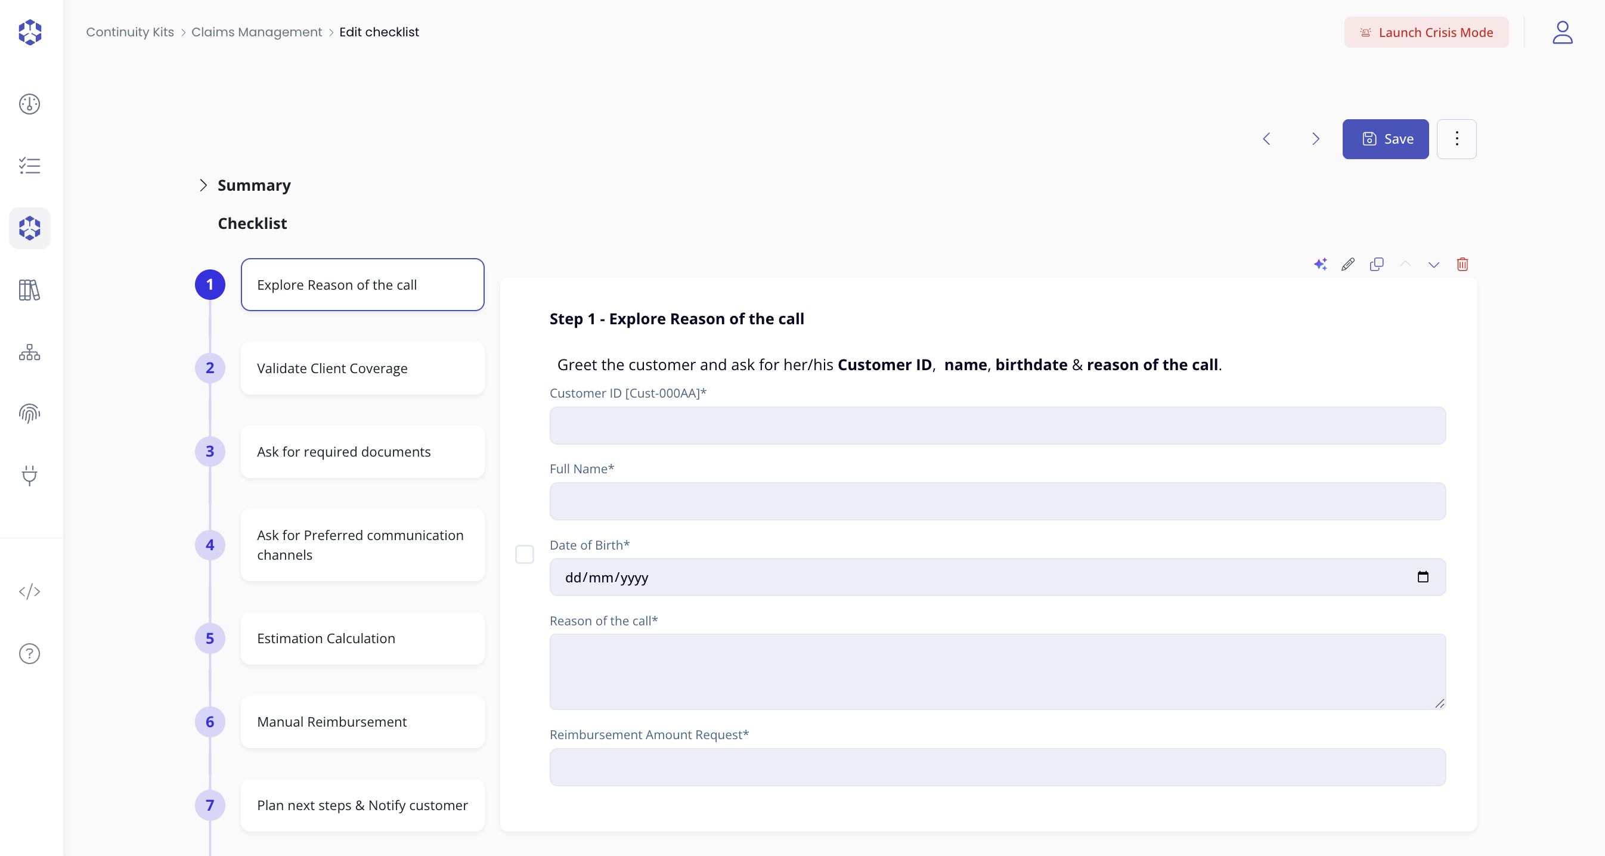This screenshot has height=856, width=1605.
Task: Select step 2 Validate Client Coverage
Action: (x=362, y=368)
